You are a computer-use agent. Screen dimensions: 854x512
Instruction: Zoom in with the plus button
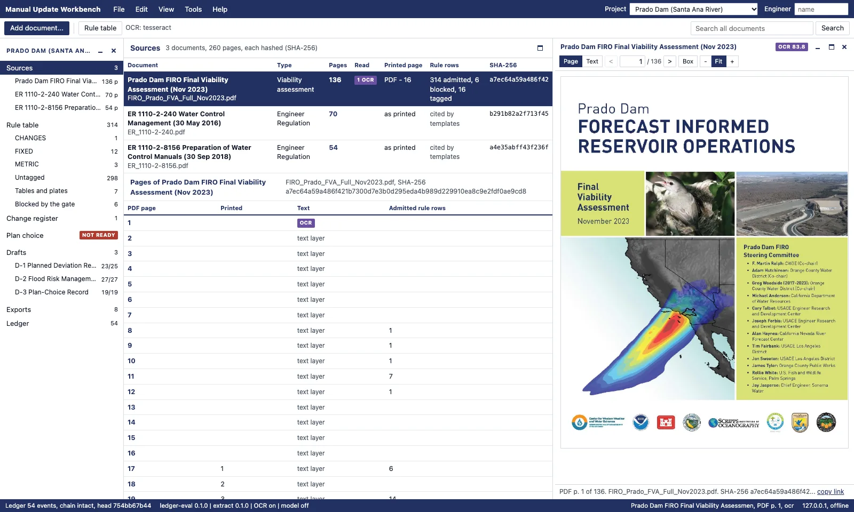pyautogui.click(x=732, y=61)
